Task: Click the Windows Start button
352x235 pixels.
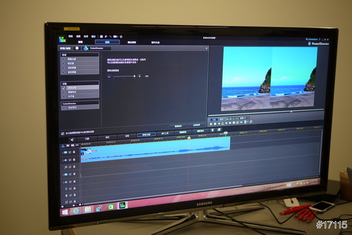Action: point(65,212)
